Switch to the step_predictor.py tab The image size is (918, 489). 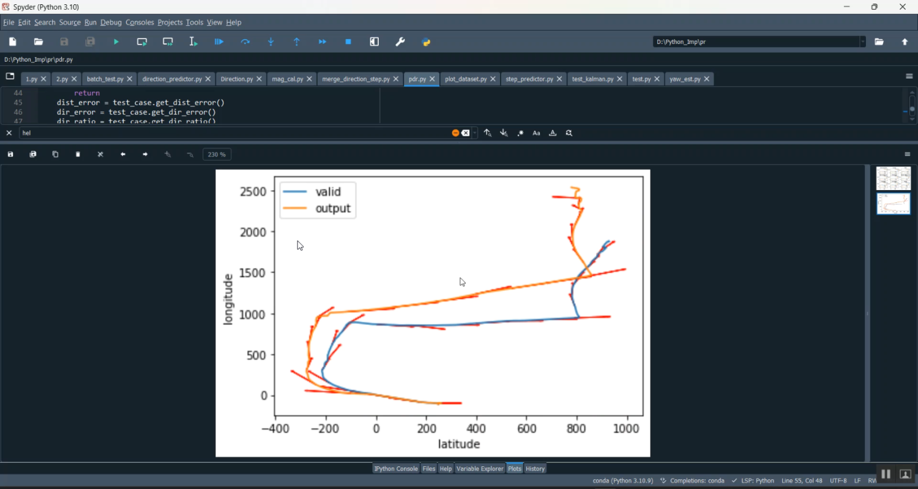pyautogui.click(x=529, y=79)
